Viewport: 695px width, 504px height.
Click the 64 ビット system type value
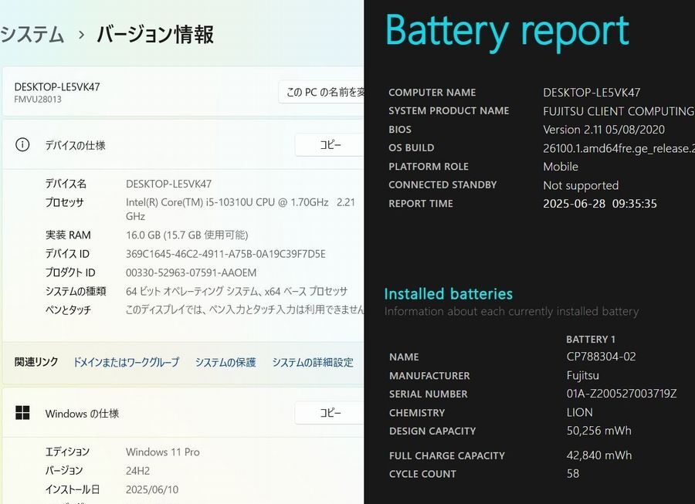click(237, 291)
